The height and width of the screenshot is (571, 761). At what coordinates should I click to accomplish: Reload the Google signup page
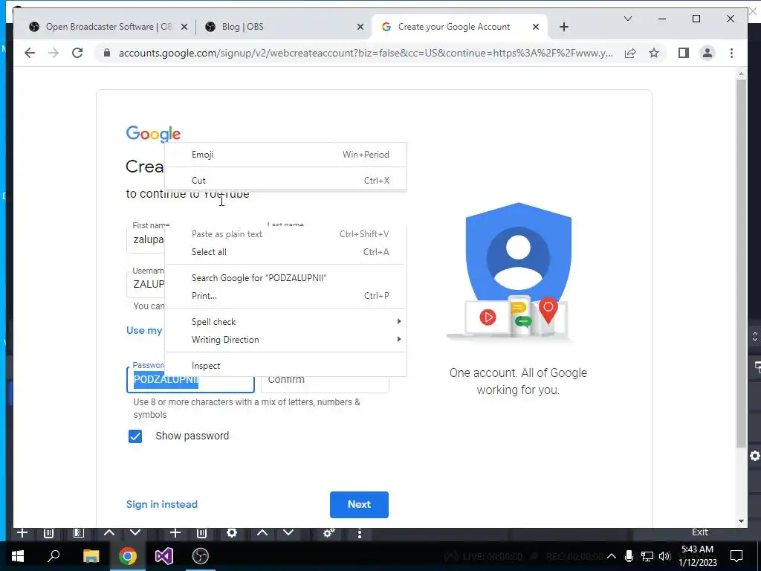pos(77,53)
